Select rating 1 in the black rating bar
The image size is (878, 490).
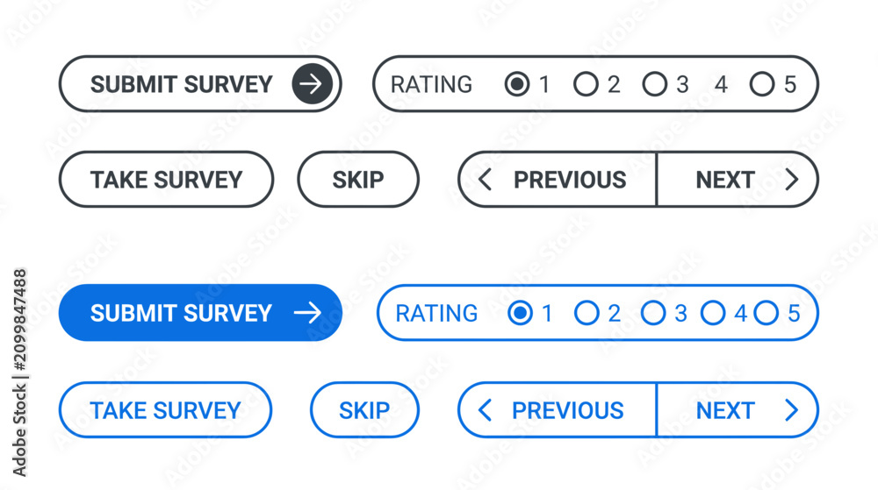[x=517, y=84]
